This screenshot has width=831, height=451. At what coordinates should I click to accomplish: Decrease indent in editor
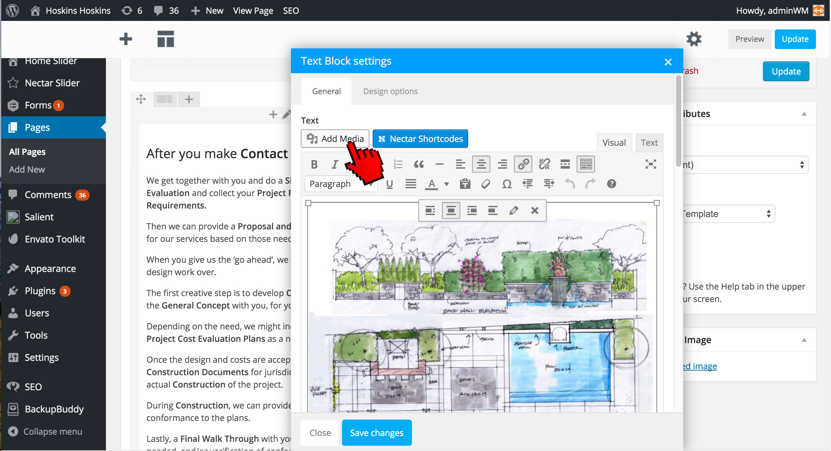coord(528,184)
